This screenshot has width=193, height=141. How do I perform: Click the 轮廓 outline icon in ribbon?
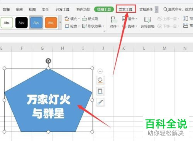point(67,26)
